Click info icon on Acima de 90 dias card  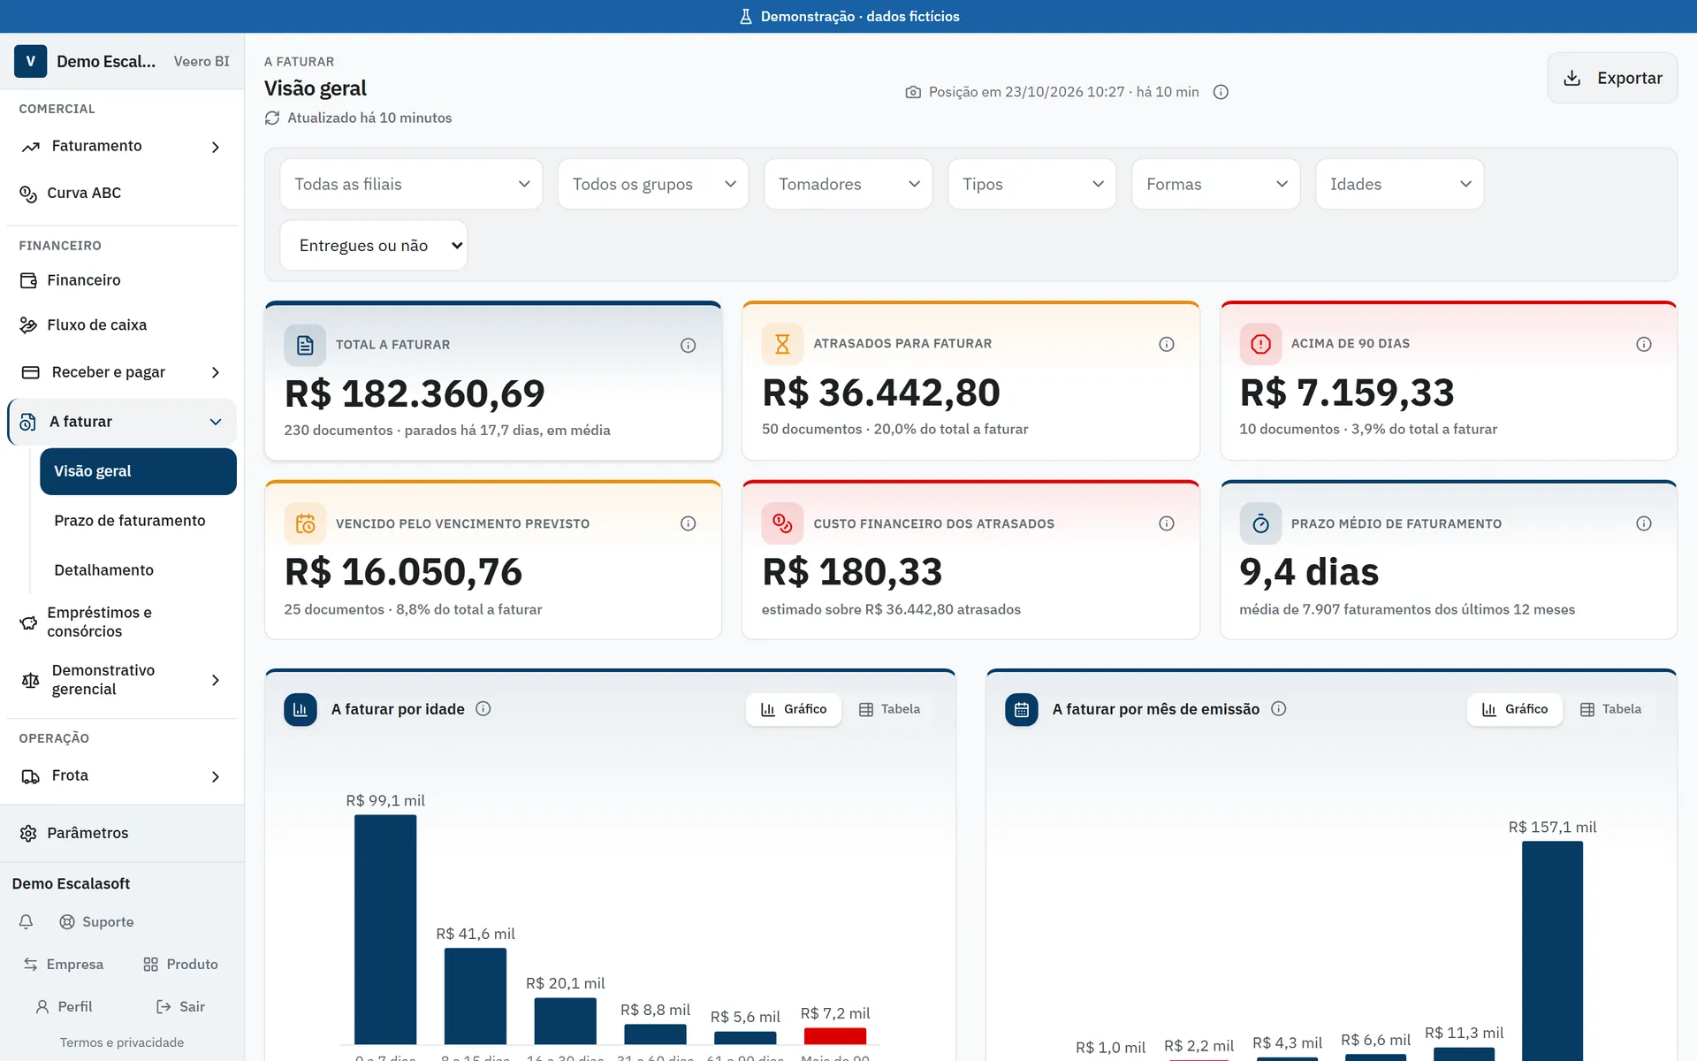pyautogui.click(x=1643, y=344)
